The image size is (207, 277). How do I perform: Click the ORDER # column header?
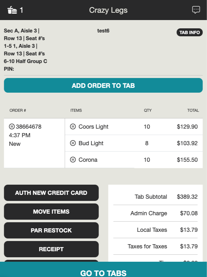(x=17, y=110)
